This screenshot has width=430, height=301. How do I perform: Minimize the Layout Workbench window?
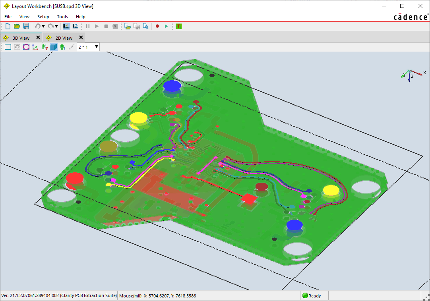pos(384,6)
